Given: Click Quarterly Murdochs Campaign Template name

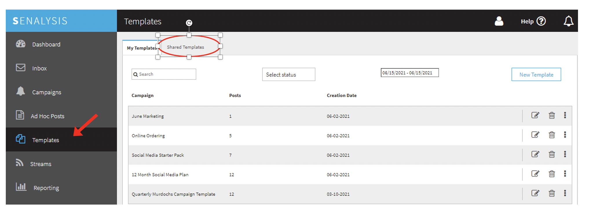Looking at the screenshot, I should 173,194.
